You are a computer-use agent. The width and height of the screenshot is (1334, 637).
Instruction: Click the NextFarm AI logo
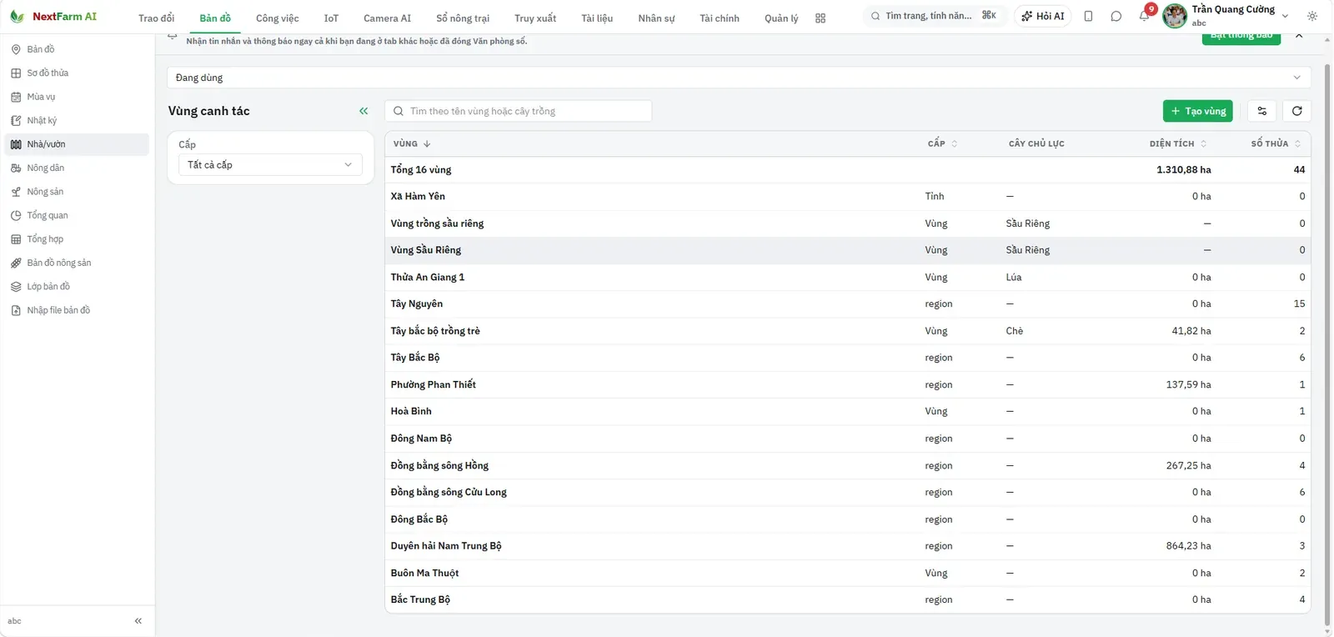(53, 17)
